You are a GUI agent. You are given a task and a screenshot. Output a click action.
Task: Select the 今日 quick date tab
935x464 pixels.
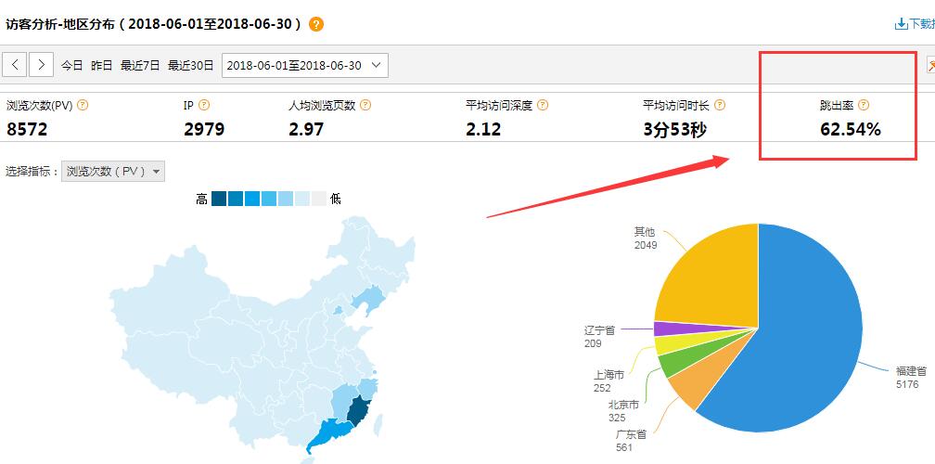pos(72,65)
